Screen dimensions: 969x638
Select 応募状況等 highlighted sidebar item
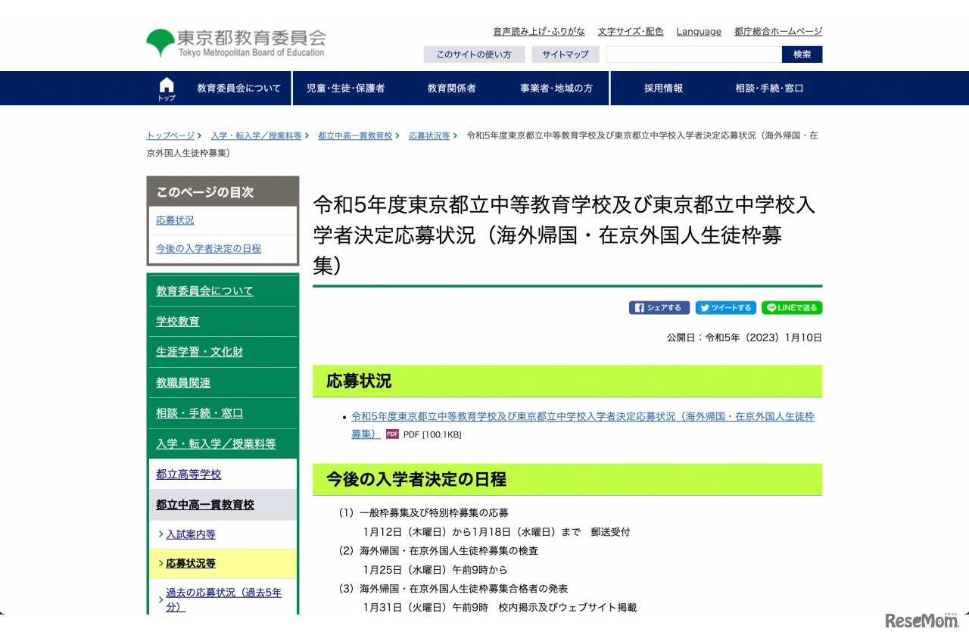pos(191,564)
